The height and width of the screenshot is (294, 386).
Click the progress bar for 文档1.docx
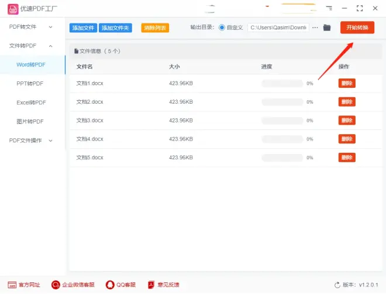282,83
